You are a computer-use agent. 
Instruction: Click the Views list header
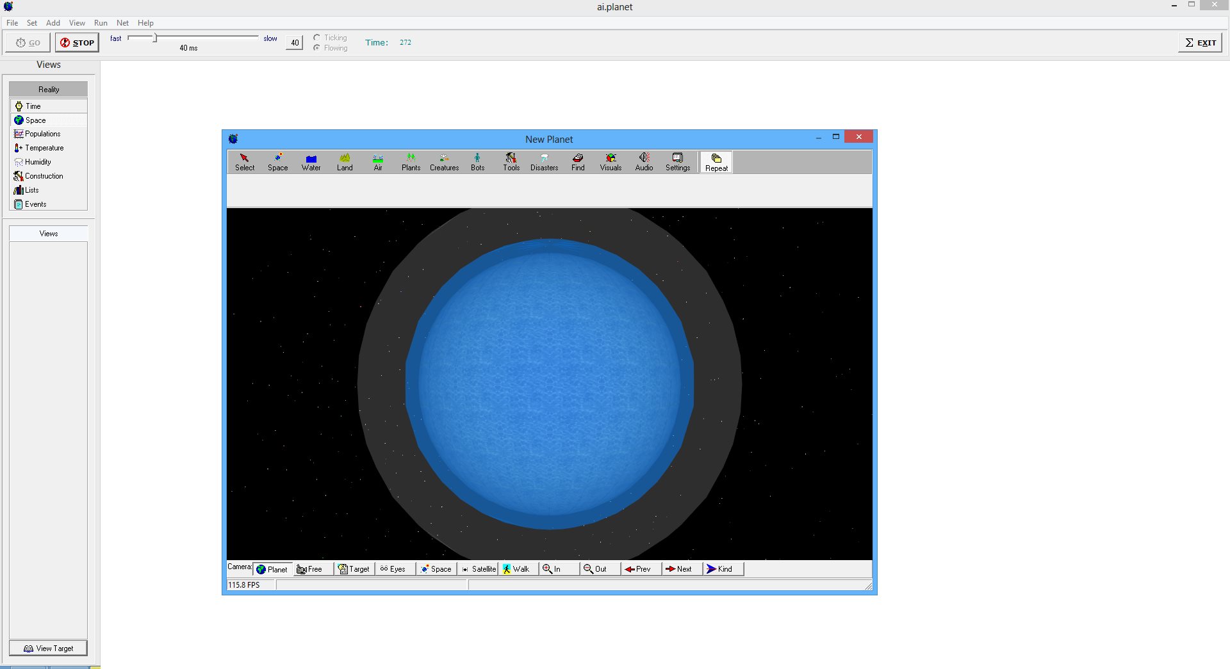click(49, 234)
